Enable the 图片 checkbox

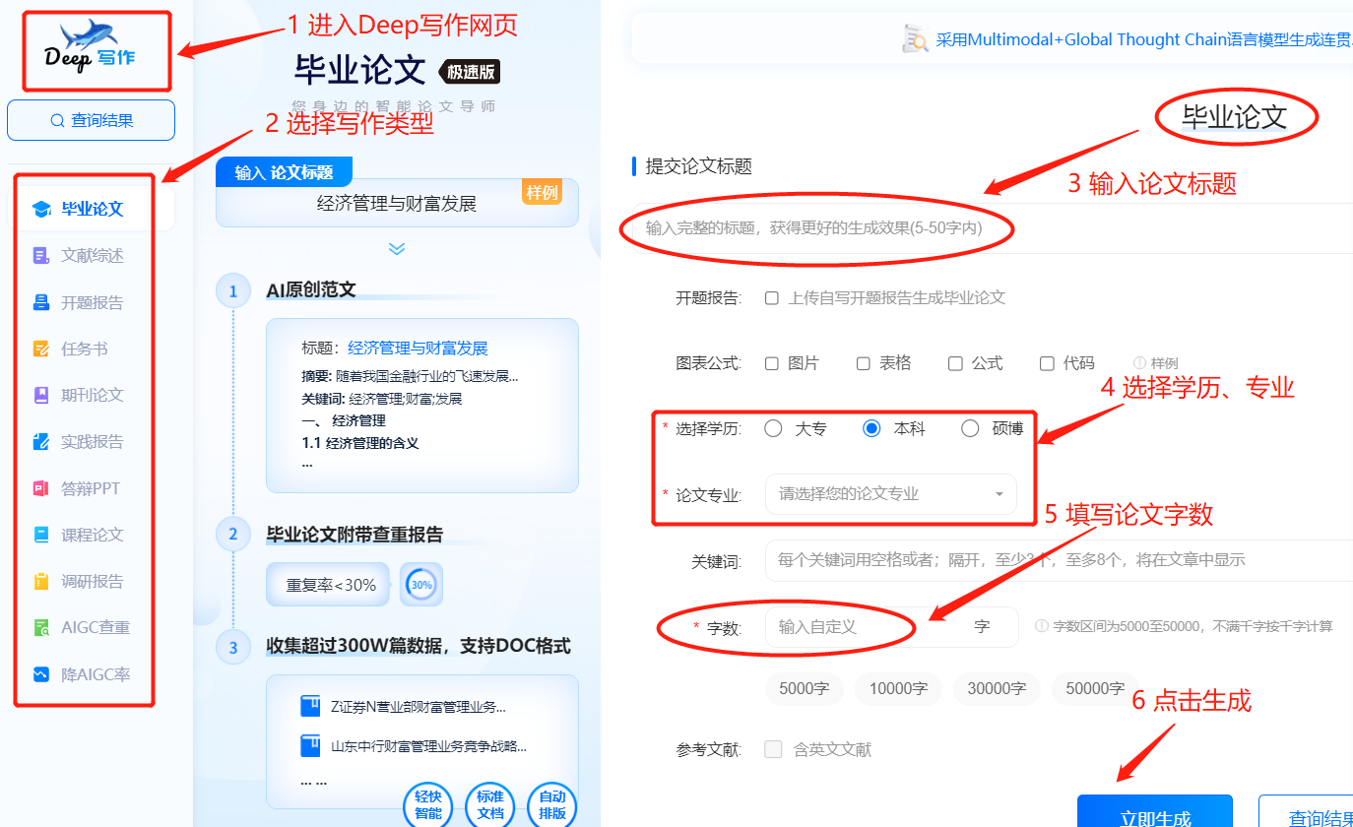tap(772, 363)
